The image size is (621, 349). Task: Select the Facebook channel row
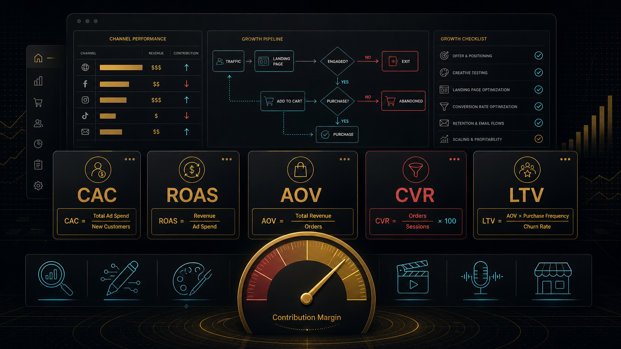point(138,84)
